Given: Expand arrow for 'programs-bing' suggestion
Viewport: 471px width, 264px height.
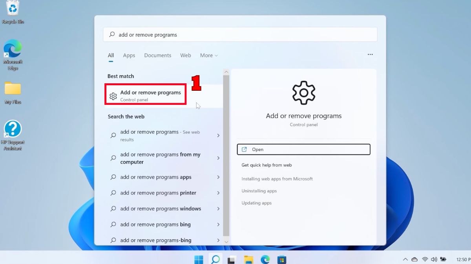Looking at the screenshot, I should 218,240.
